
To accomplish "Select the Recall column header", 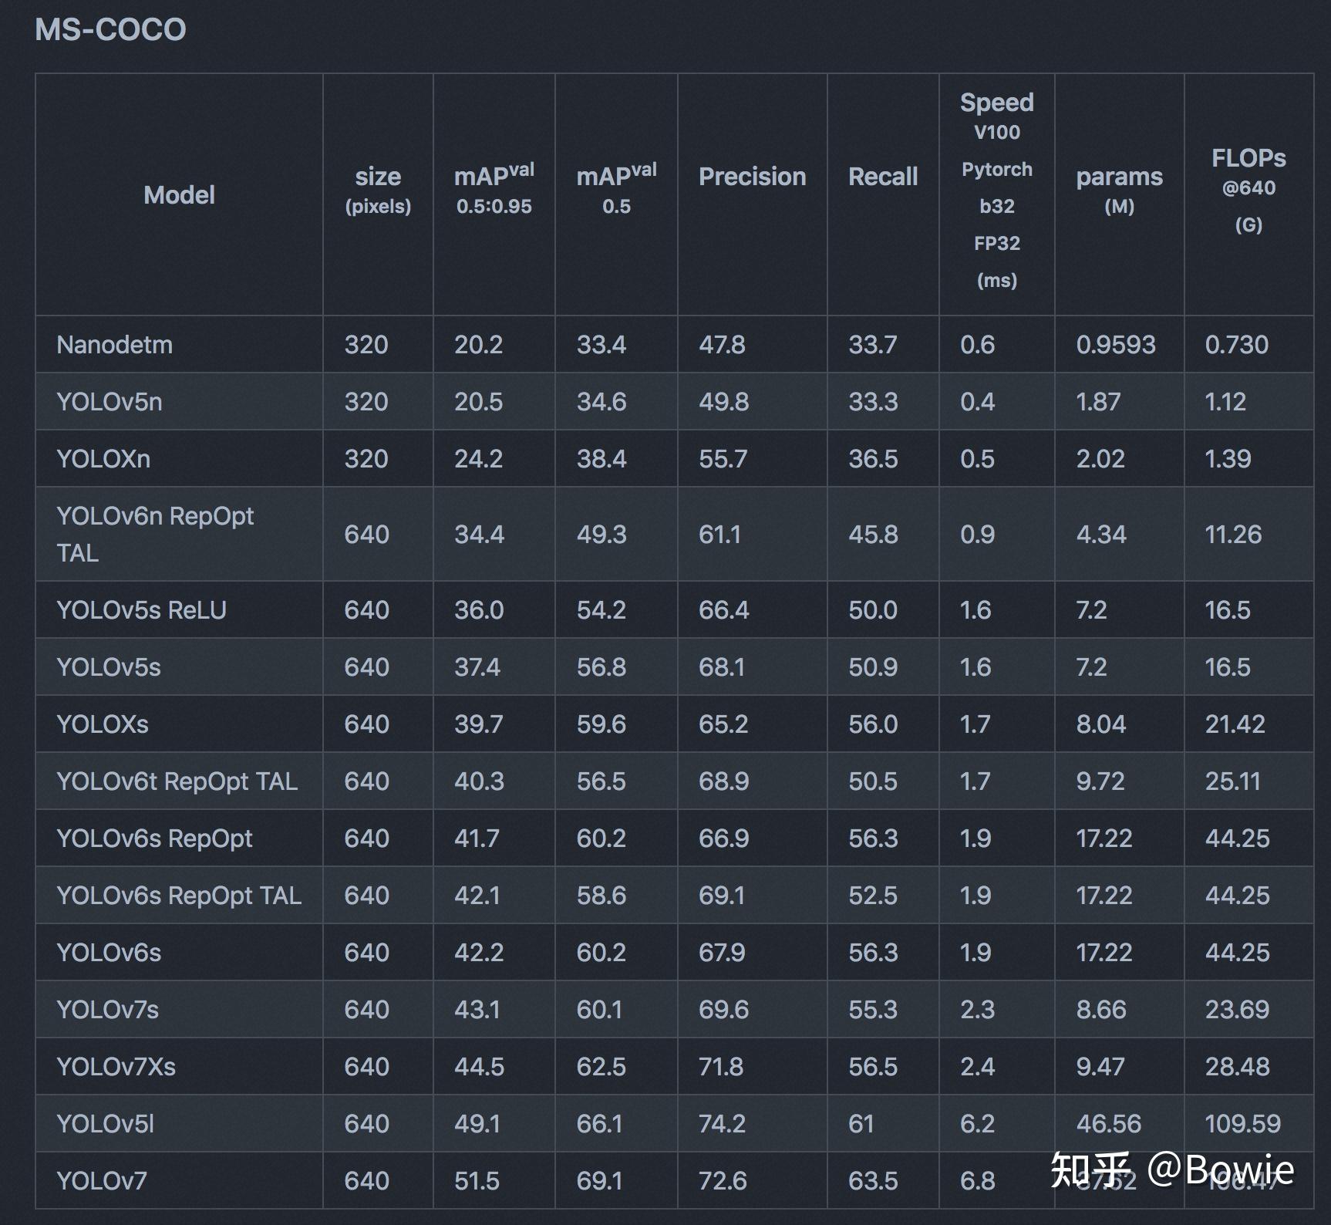I will [x=883, y=177].
